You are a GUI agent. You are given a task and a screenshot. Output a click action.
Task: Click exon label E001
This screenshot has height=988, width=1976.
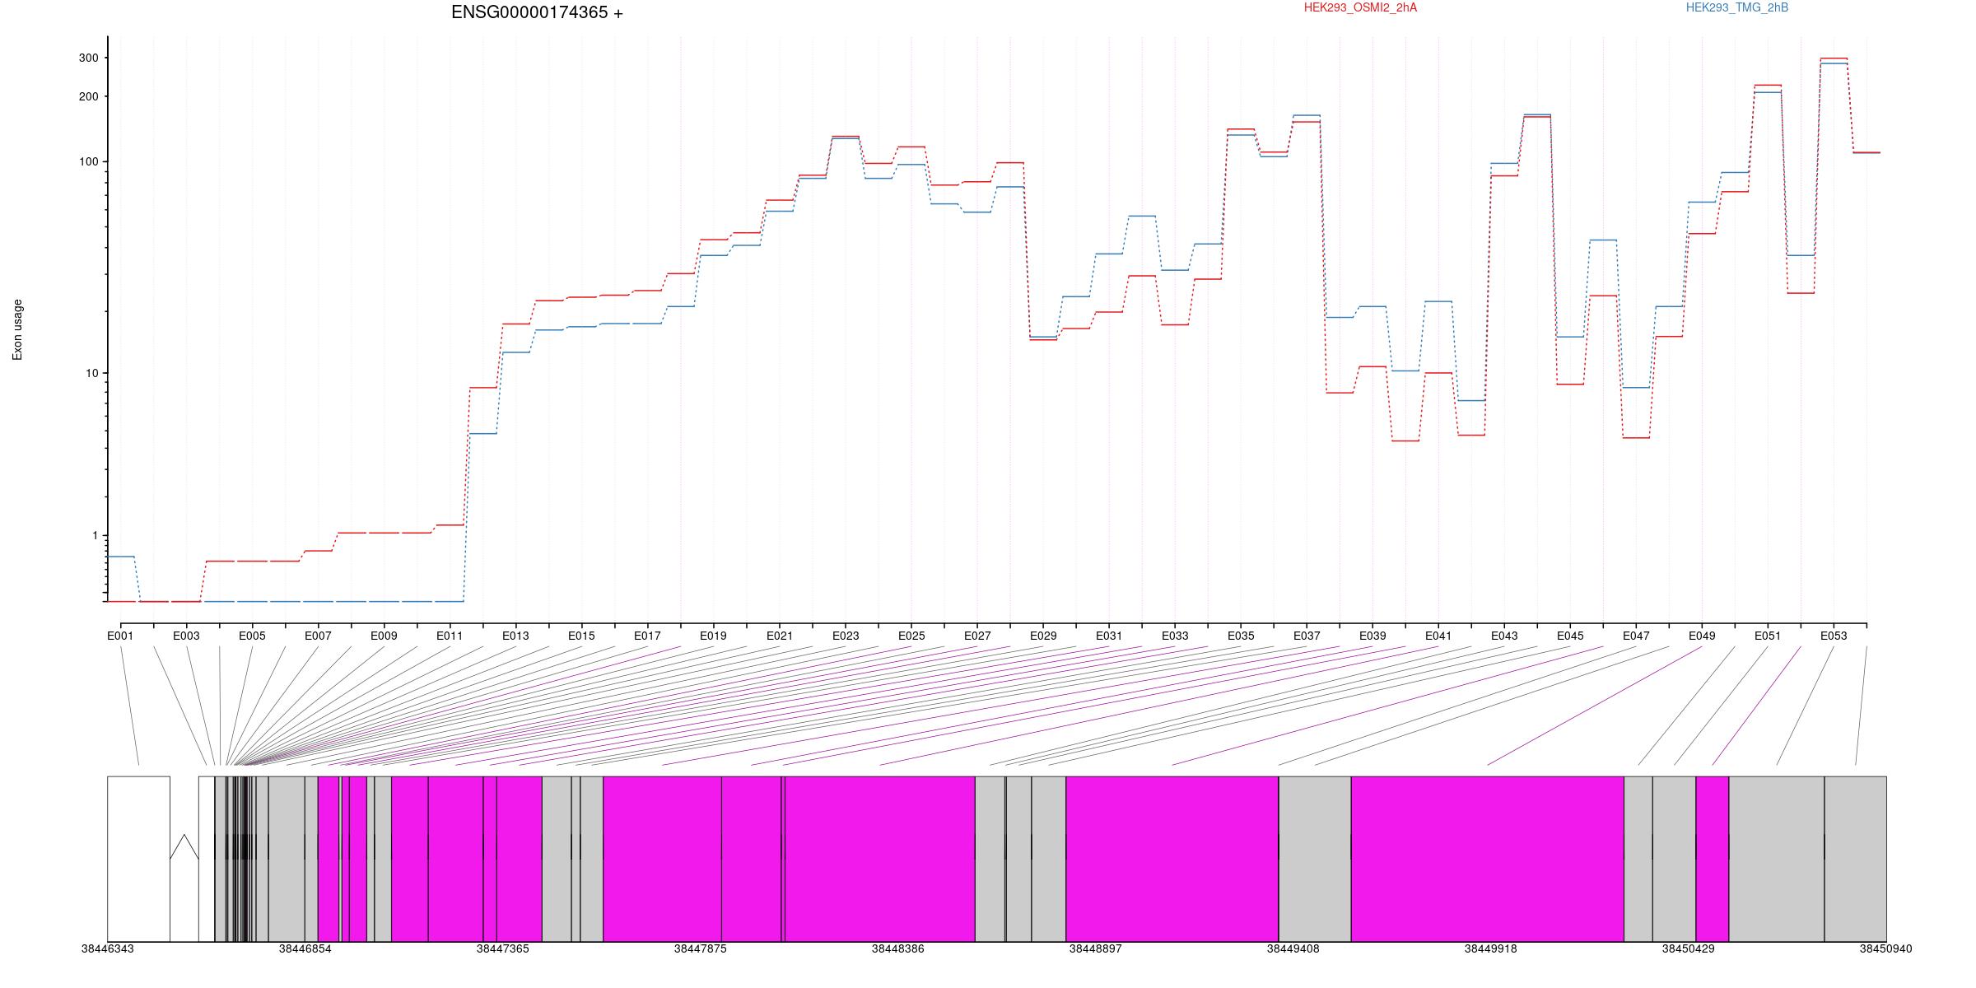120,636
